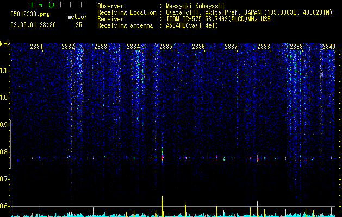Click the Receiving Location label
Image resolution: width=342 pixels, height=217 pixels.
point(127,12)
